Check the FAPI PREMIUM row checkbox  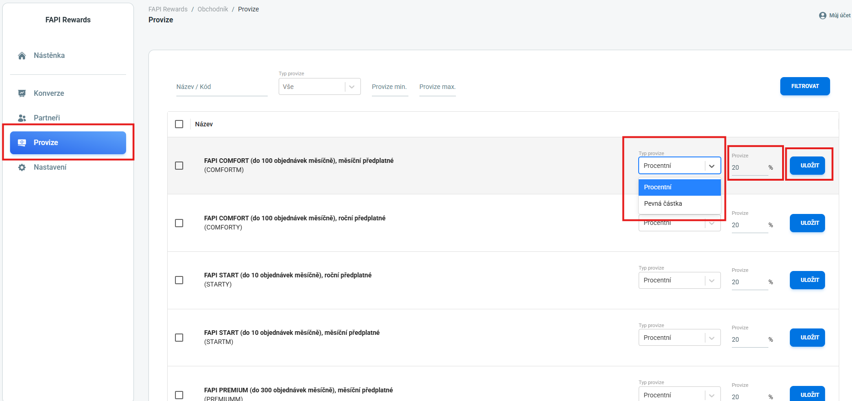point(179,395)
